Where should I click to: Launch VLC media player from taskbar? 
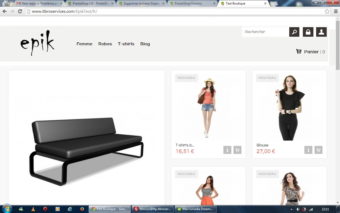pyautogui.click(x=33, y=209)
